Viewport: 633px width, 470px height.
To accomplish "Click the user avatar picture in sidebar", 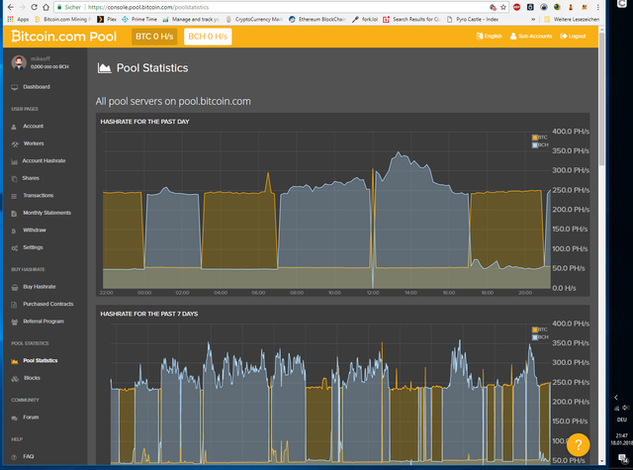I will [19, 62].
